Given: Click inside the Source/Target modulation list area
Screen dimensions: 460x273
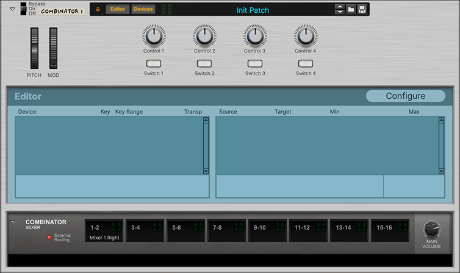Looking at the screenshot, I should pos(328,146).
